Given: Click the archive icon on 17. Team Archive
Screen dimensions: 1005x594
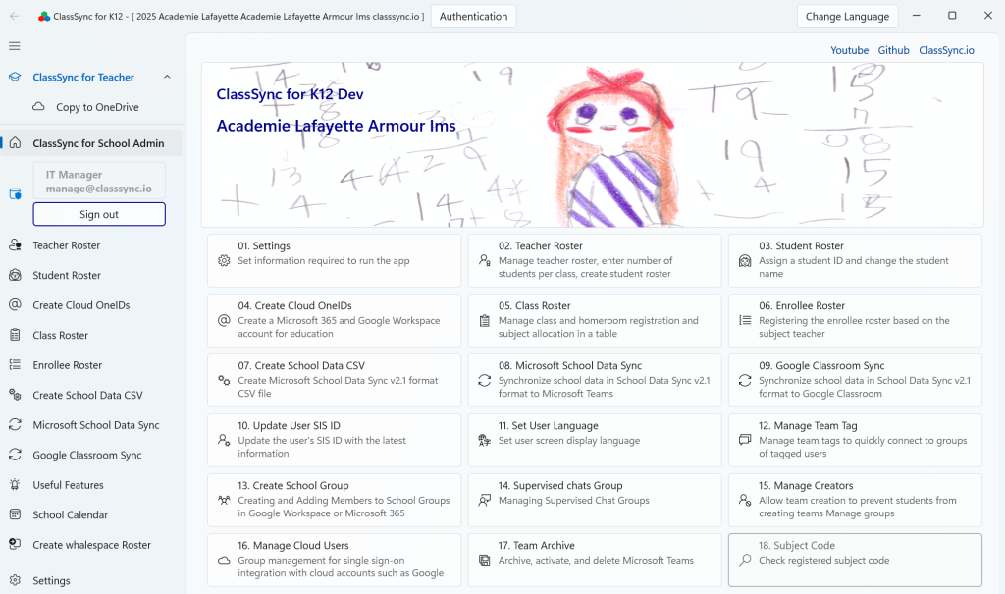Looking at the screenshot, I should pyautogui.click(x=485, y=560).
